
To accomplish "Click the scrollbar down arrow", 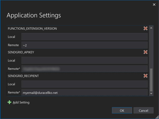I will click(151, 93).
